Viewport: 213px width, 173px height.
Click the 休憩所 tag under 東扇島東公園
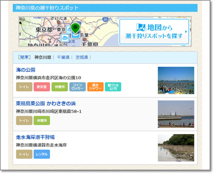click(42, 120)
